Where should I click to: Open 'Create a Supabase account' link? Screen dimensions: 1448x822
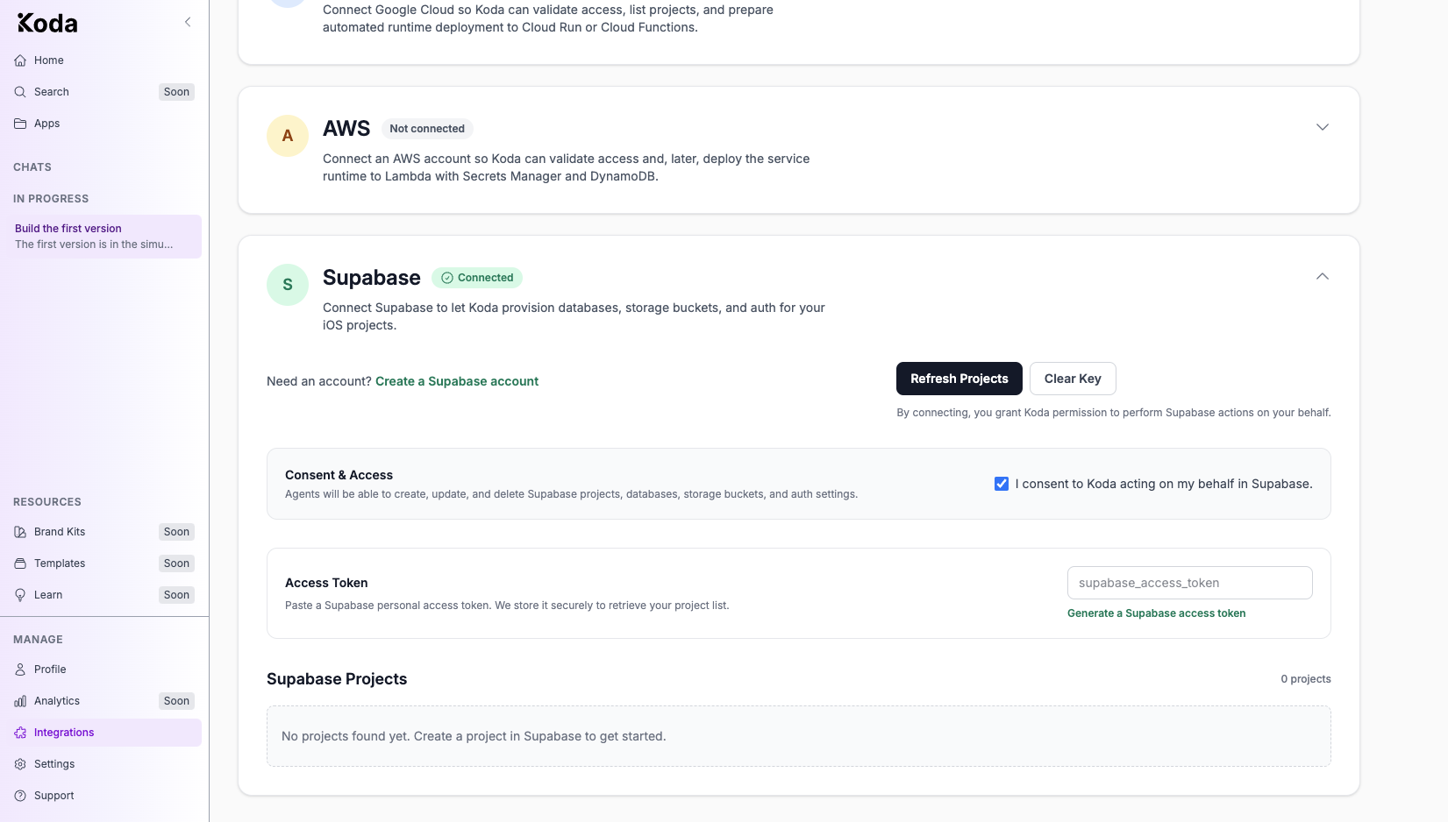(457, 381)
